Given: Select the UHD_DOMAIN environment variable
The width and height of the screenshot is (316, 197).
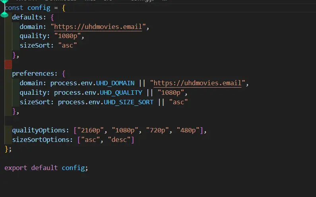Looking at the screenshot, I should tap(115, 83).
